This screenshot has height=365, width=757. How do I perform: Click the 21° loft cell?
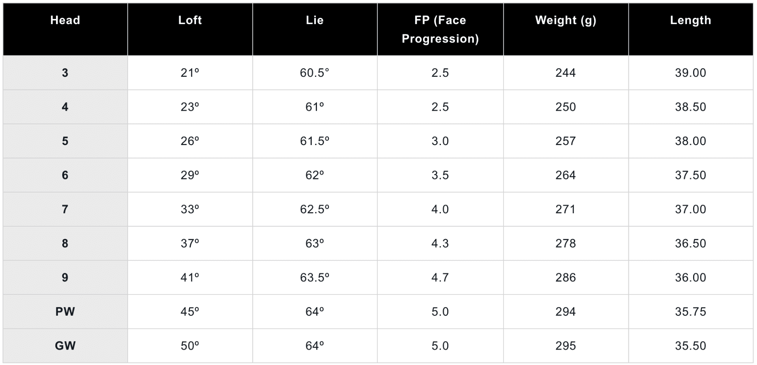pyautogui.click(x=190, y=73)
